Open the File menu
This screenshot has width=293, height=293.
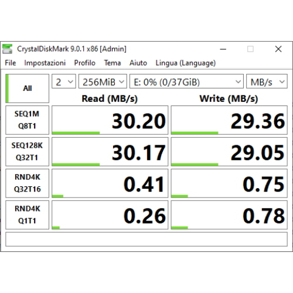coord(11,63)
